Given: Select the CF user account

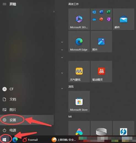Looking at the screenshot, I should pos(27,89).
